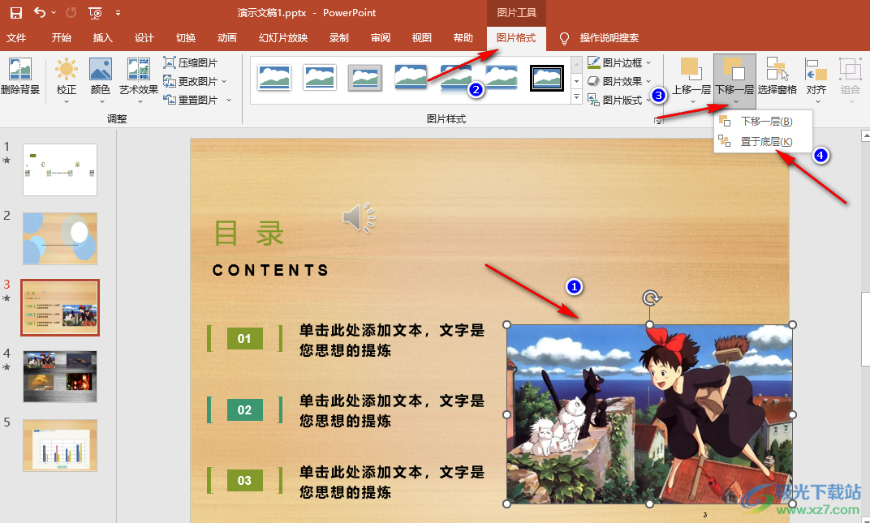This screenshot has width=870, height=523.
Task: Select the 图片格式 tab
Action: pyautogui.click(x=516, y=38)
